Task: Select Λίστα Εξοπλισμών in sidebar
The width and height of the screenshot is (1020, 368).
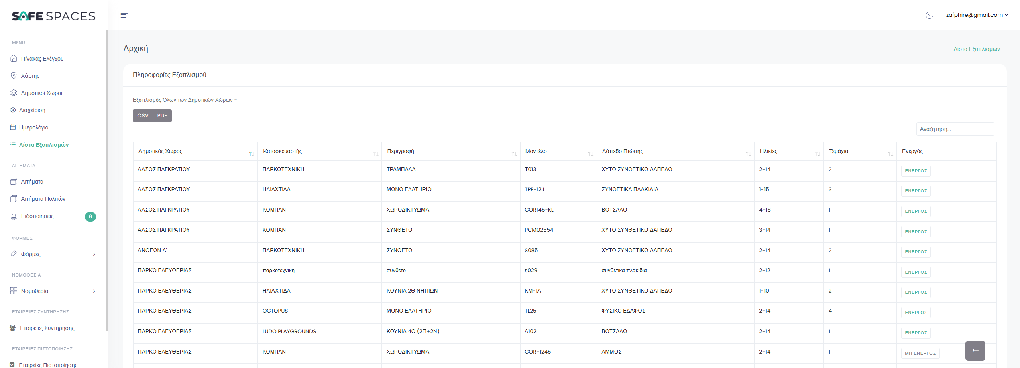Action: tap(44, 145)
